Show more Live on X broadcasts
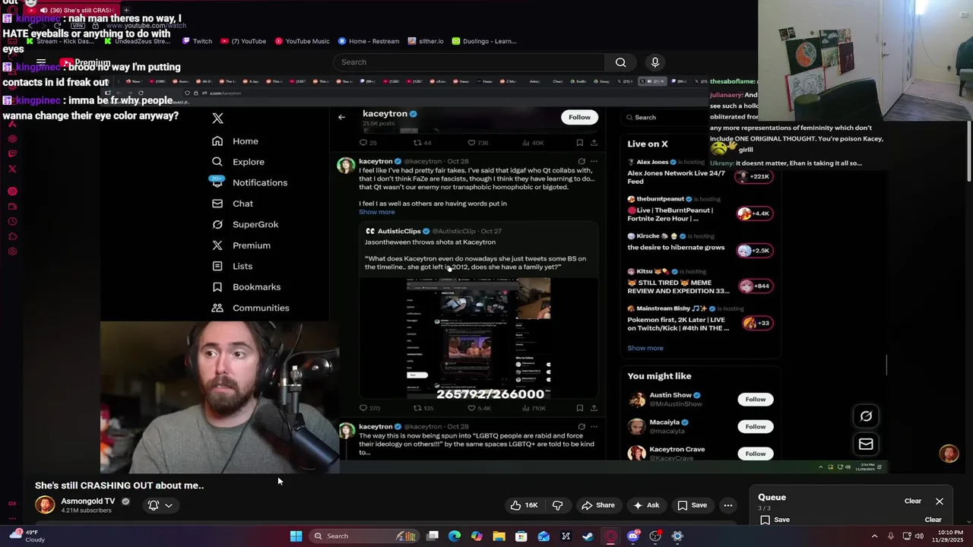The width and height of the screenshot is (973, 547). [645, 348]
